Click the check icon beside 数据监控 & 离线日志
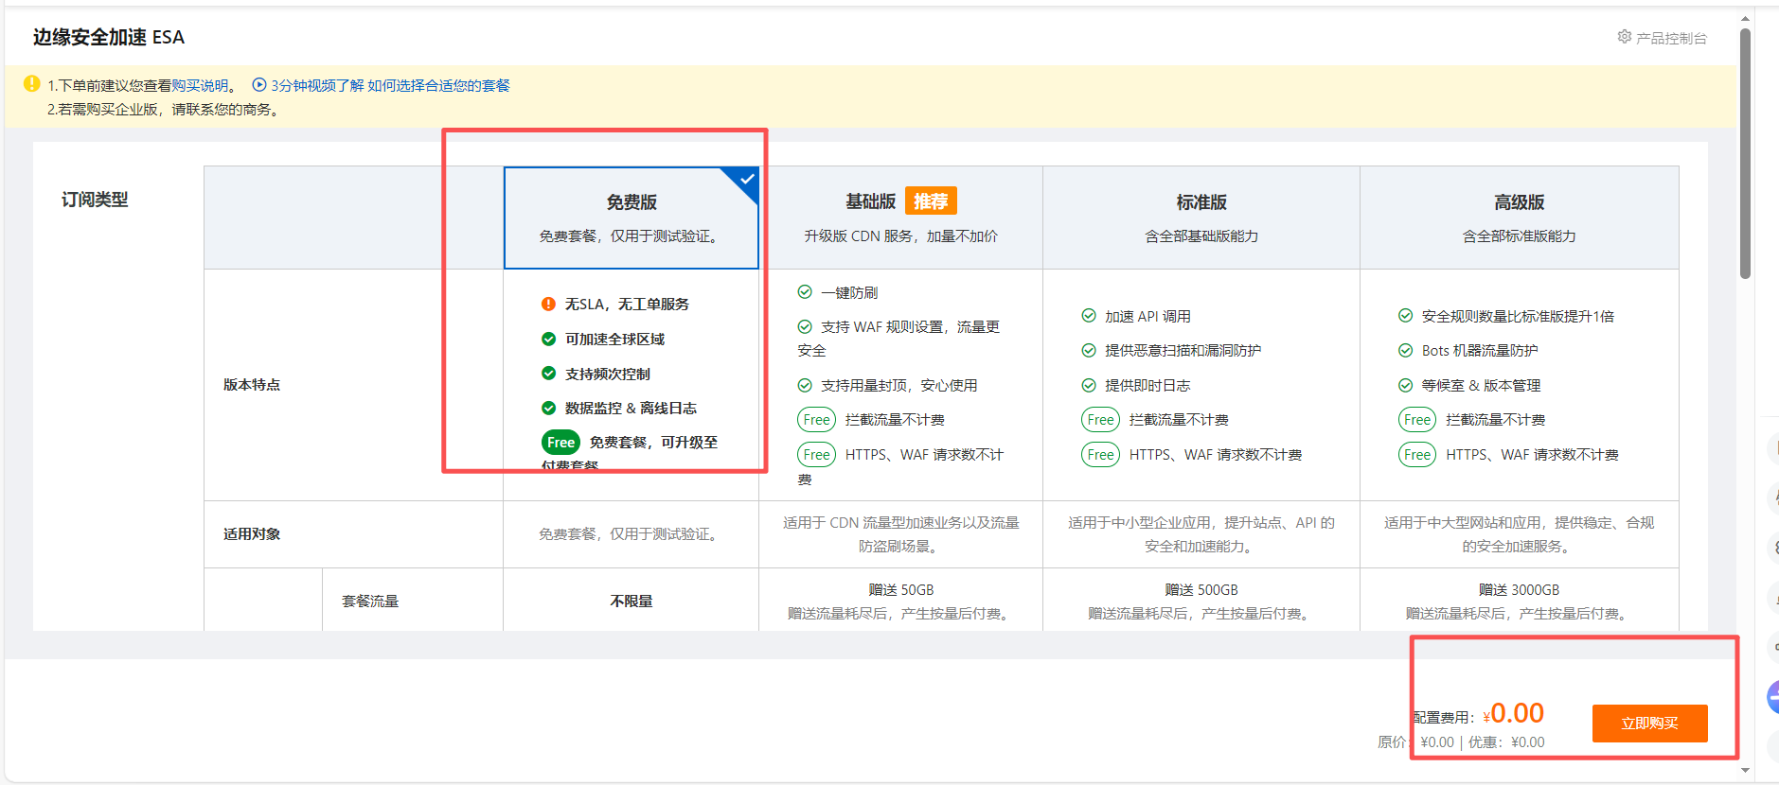This screenshot has width=1779, height=785. coord(548,408)
